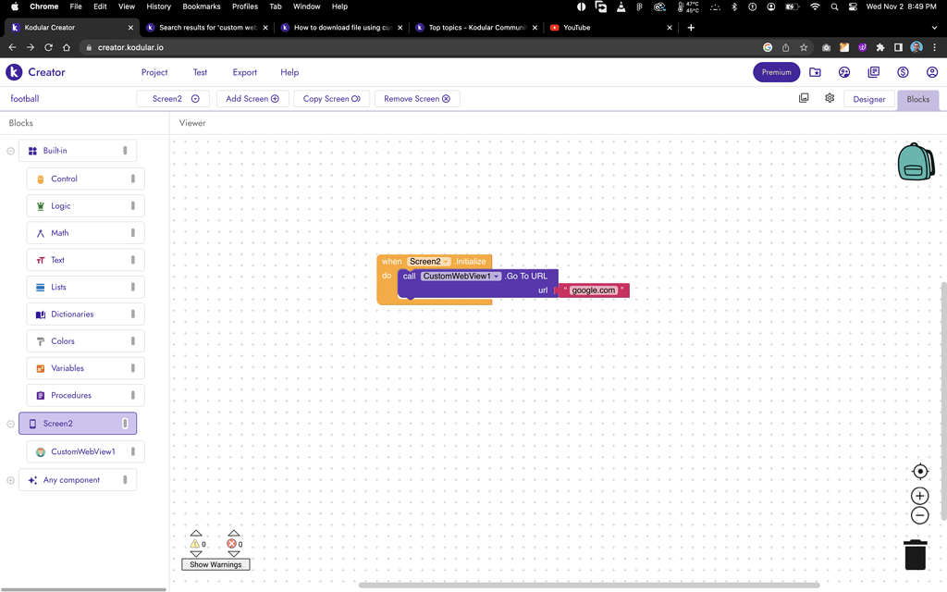Open the monetization dollar icon
This screenshot has width=947, height=592.
(x=903, y=72)
